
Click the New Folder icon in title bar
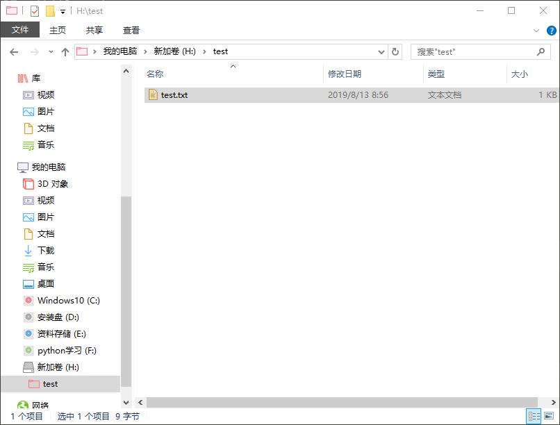point(50,11)
